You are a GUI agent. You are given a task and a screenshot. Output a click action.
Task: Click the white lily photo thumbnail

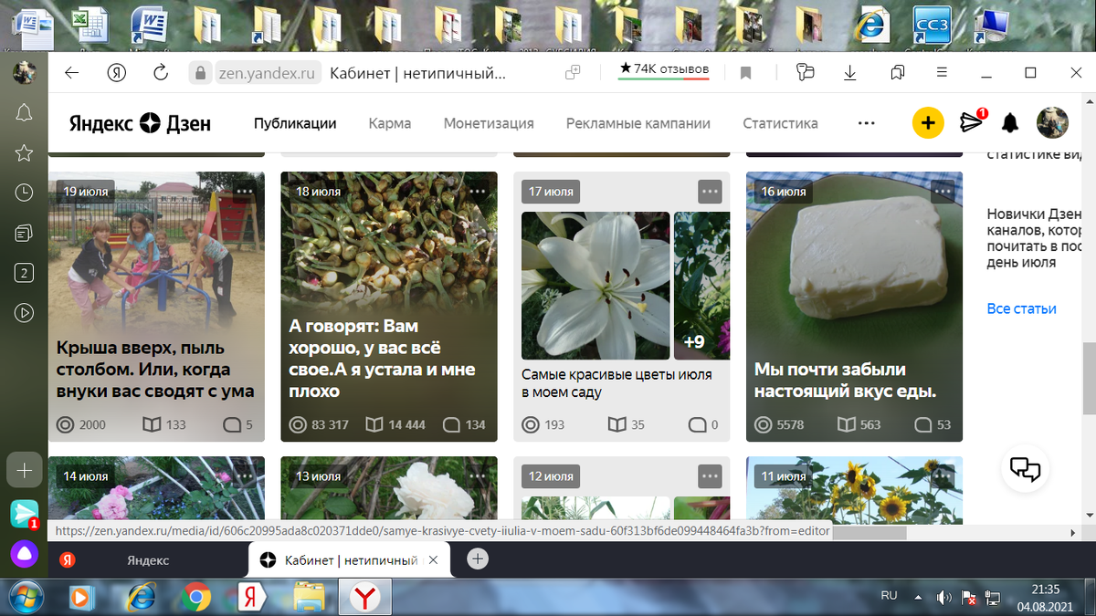tap(595, 286)
